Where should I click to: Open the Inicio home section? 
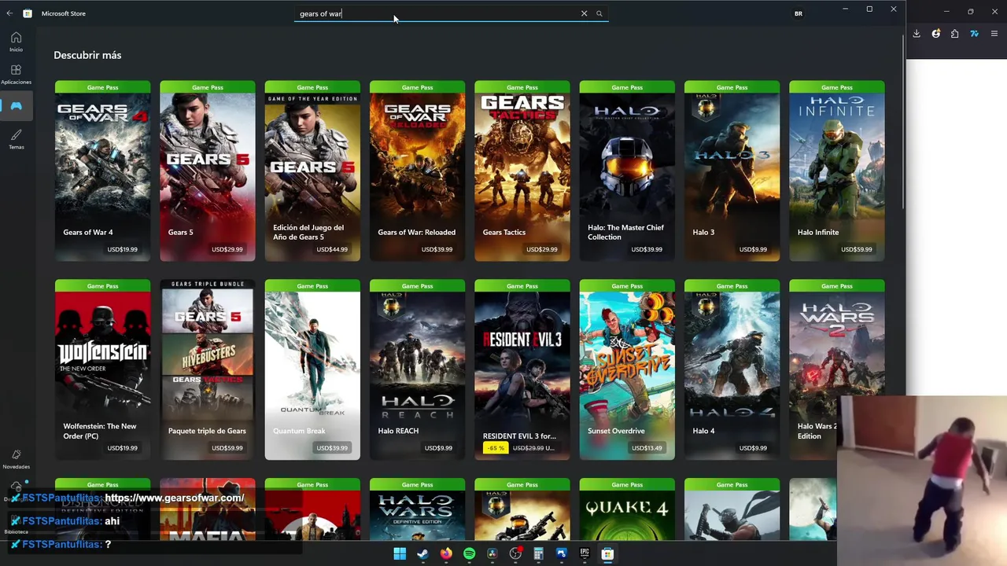[16, 42]
